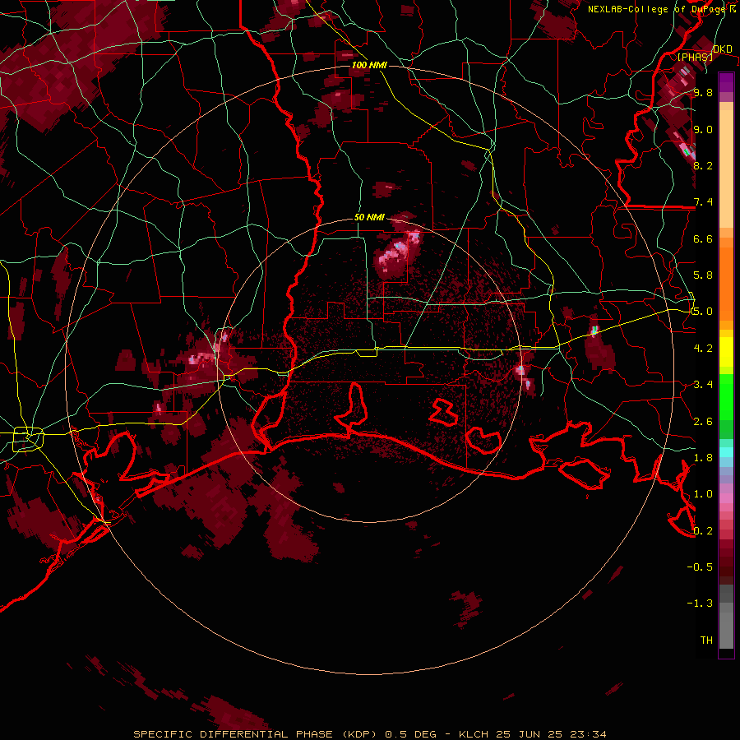
Task: Pick the bright green color bar segment
Action: point(726,396)
